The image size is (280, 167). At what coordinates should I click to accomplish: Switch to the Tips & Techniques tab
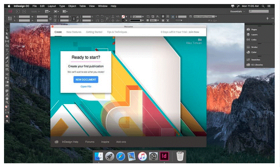(x=117, y=32)
